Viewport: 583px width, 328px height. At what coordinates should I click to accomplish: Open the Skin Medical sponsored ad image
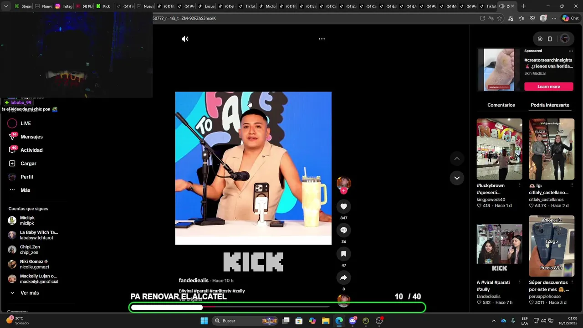pos(499,70)
